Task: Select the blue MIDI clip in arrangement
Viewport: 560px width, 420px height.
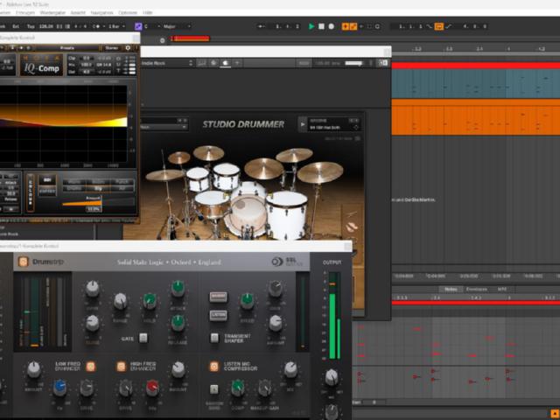Action: (x=476, y=84)
